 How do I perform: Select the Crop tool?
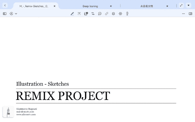(93, 14)
